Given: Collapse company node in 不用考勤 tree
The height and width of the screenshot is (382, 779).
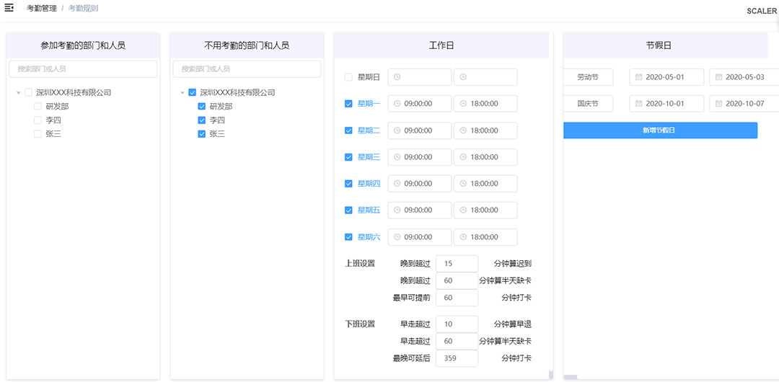Looking at the screenshot, I should 182,93.
